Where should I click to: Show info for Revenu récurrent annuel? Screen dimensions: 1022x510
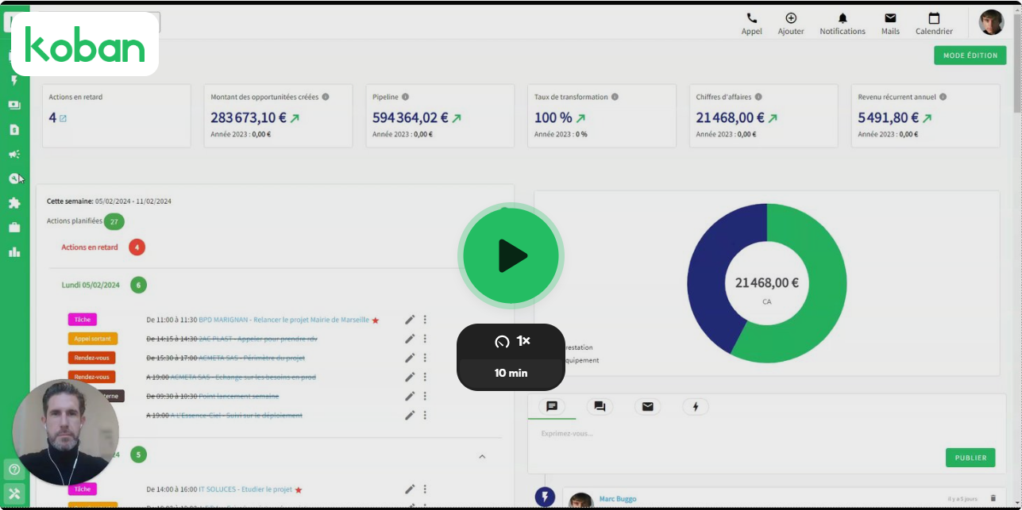tap(943, 97)
